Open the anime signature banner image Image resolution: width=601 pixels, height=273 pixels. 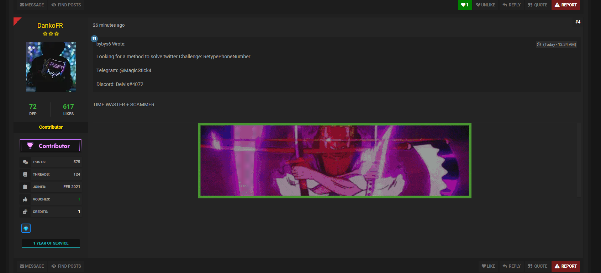coord(335,161)
